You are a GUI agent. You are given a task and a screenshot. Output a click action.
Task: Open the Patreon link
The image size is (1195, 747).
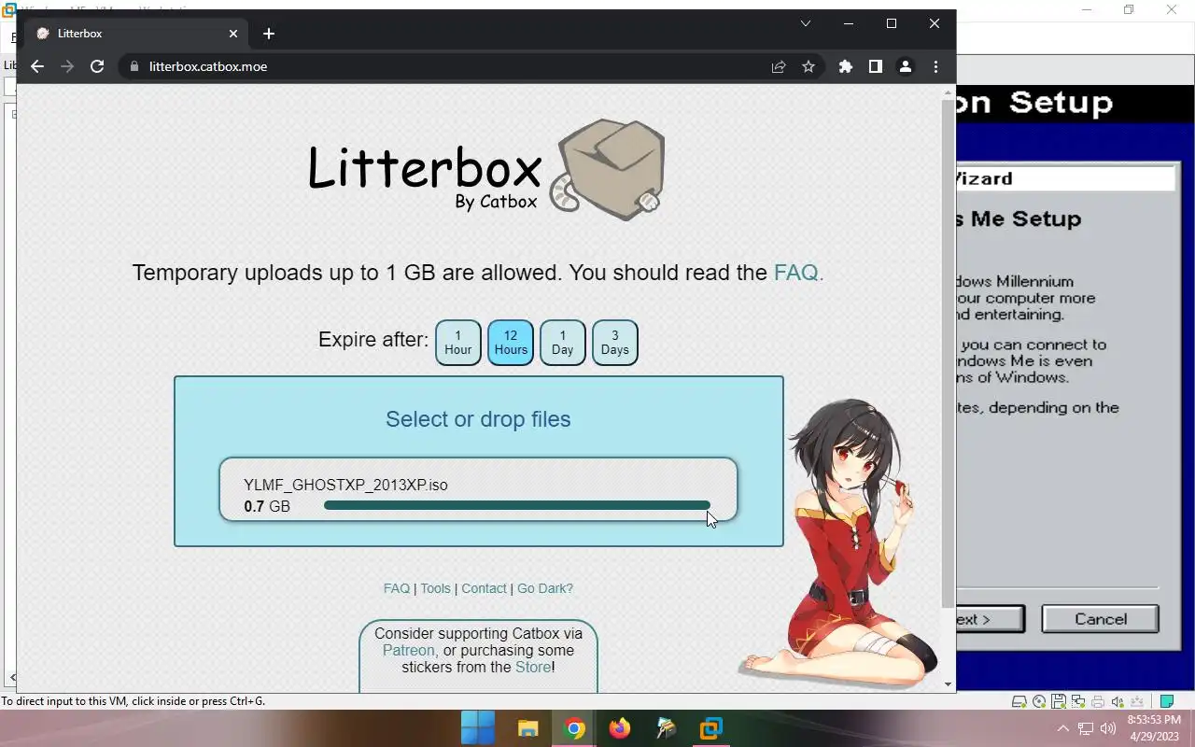click(x=409, y=650)
